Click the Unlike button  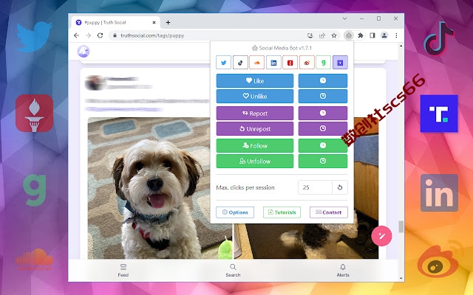tap(255, 97)
